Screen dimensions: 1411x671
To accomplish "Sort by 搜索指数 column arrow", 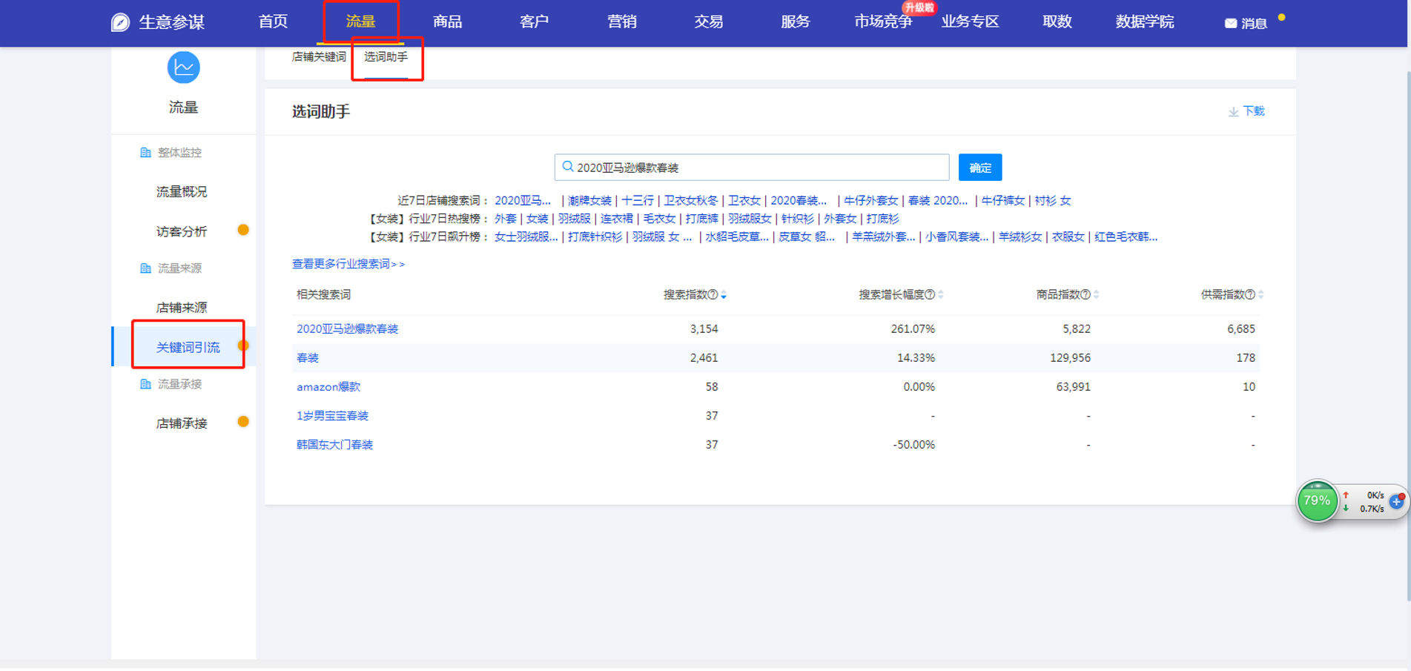I will point(724,295).
